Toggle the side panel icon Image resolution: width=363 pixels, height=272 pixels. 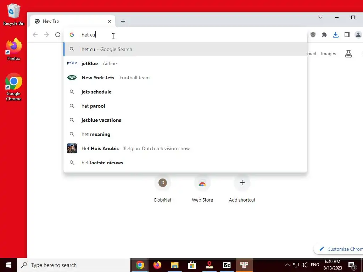pyautogui.click(x=347, y=35)
